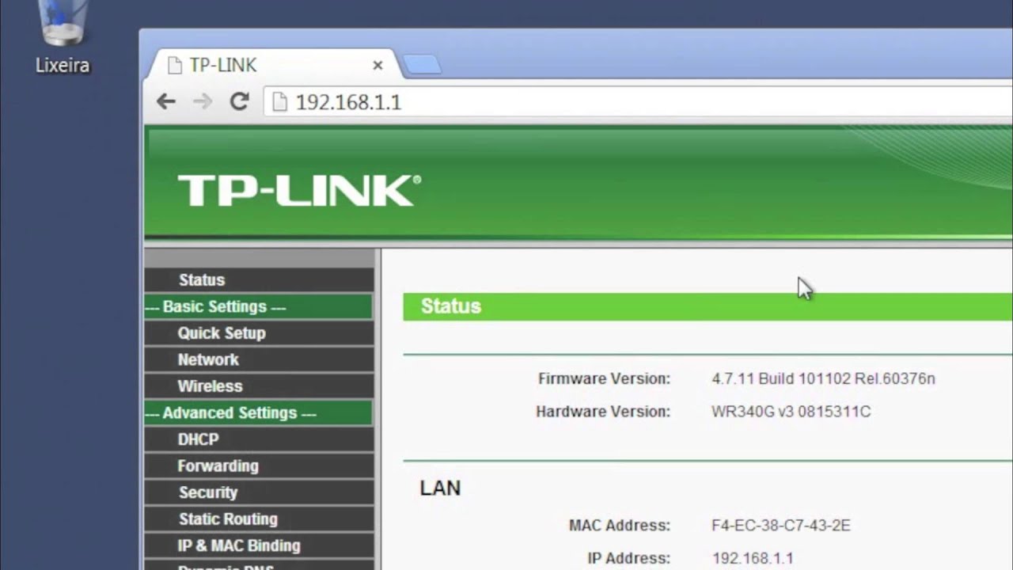The image size is (1013, 570).
Task: Open the Security sidebar item
Action: (x=258, y=492)
